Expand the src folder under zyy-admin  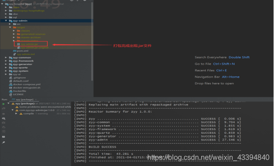pos(10,24)
